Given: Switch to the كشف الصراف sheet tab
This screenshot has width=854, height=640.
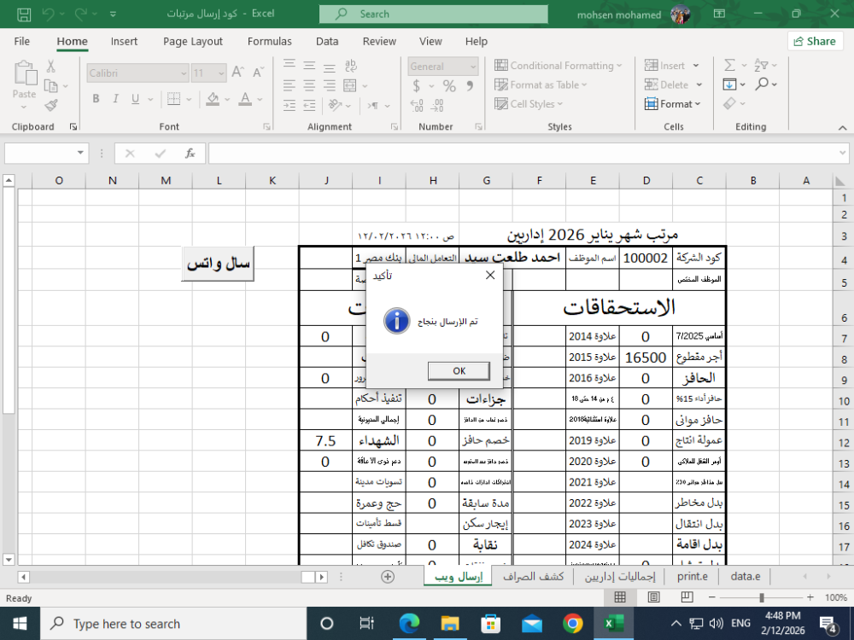Looking at the screenshot, I should pos(532,577).
